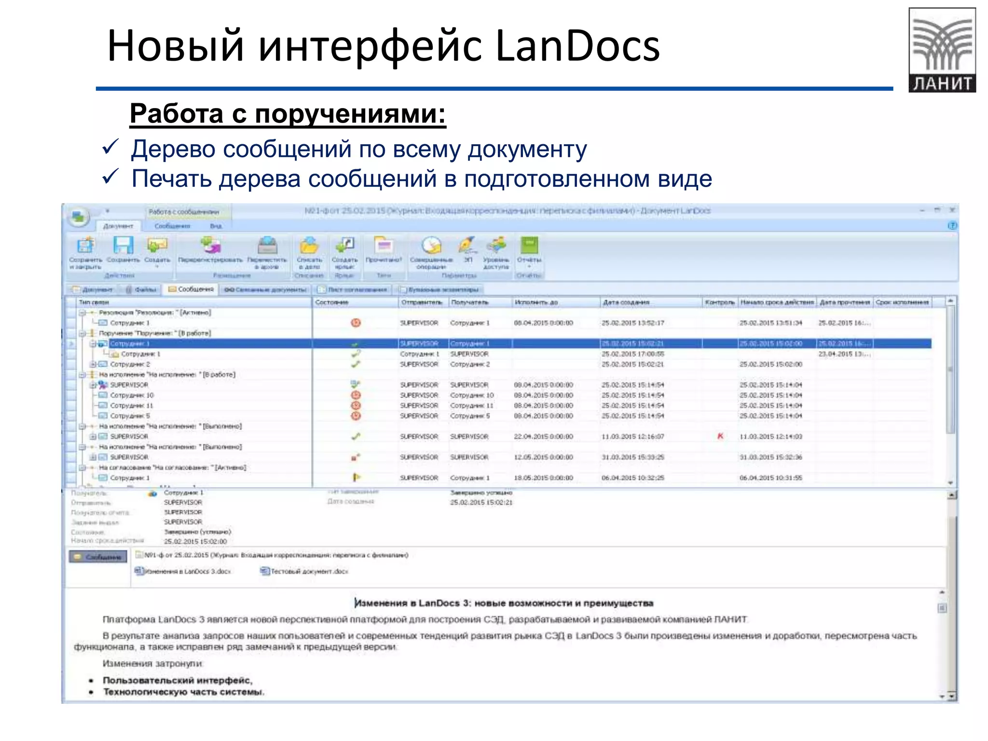Switch to the 'Сообщения' ribbon tab
Image resolution: width=988 pixels, height=741 pixels.
click(172, 226)
